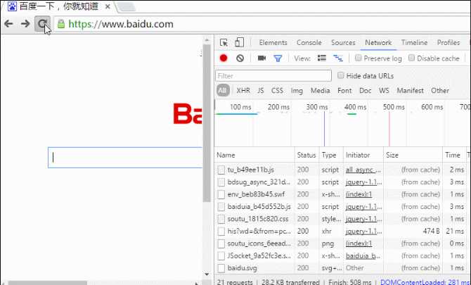Click the file icon of baidu.svg
Image resolution: width=471 pixels, height=285 pixels.
[221, 268]
